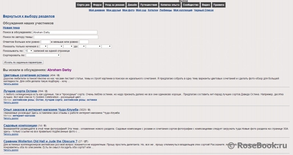Click Искать по заданным параметрам button
Screen dimensions: 293x155
click(23, 62)
